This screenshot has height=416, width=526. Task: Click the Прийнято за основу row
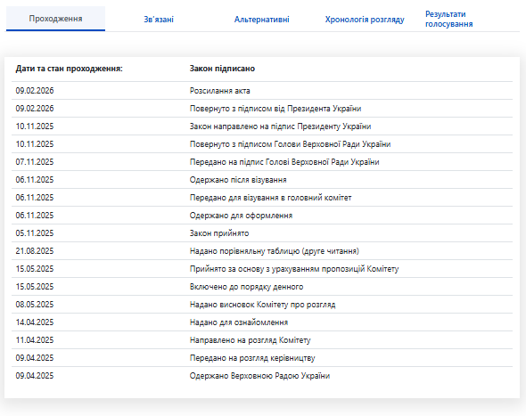tap(262, 268)
